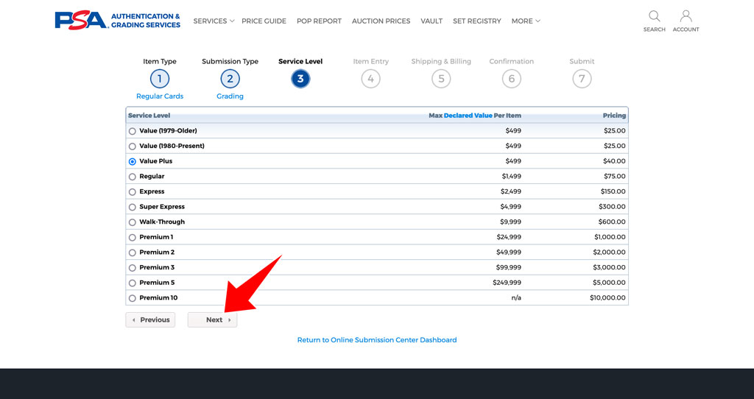This screenshot has height=399, width=754.
Task: Click the Pricing column header
Action: click(x=615, y=116)
